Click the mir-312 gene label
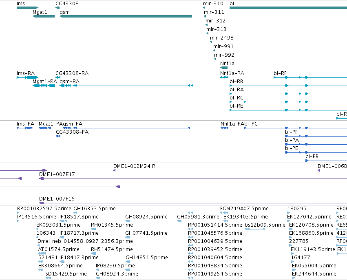The height and width of the screenshot is (280, 347). (216, 21)
